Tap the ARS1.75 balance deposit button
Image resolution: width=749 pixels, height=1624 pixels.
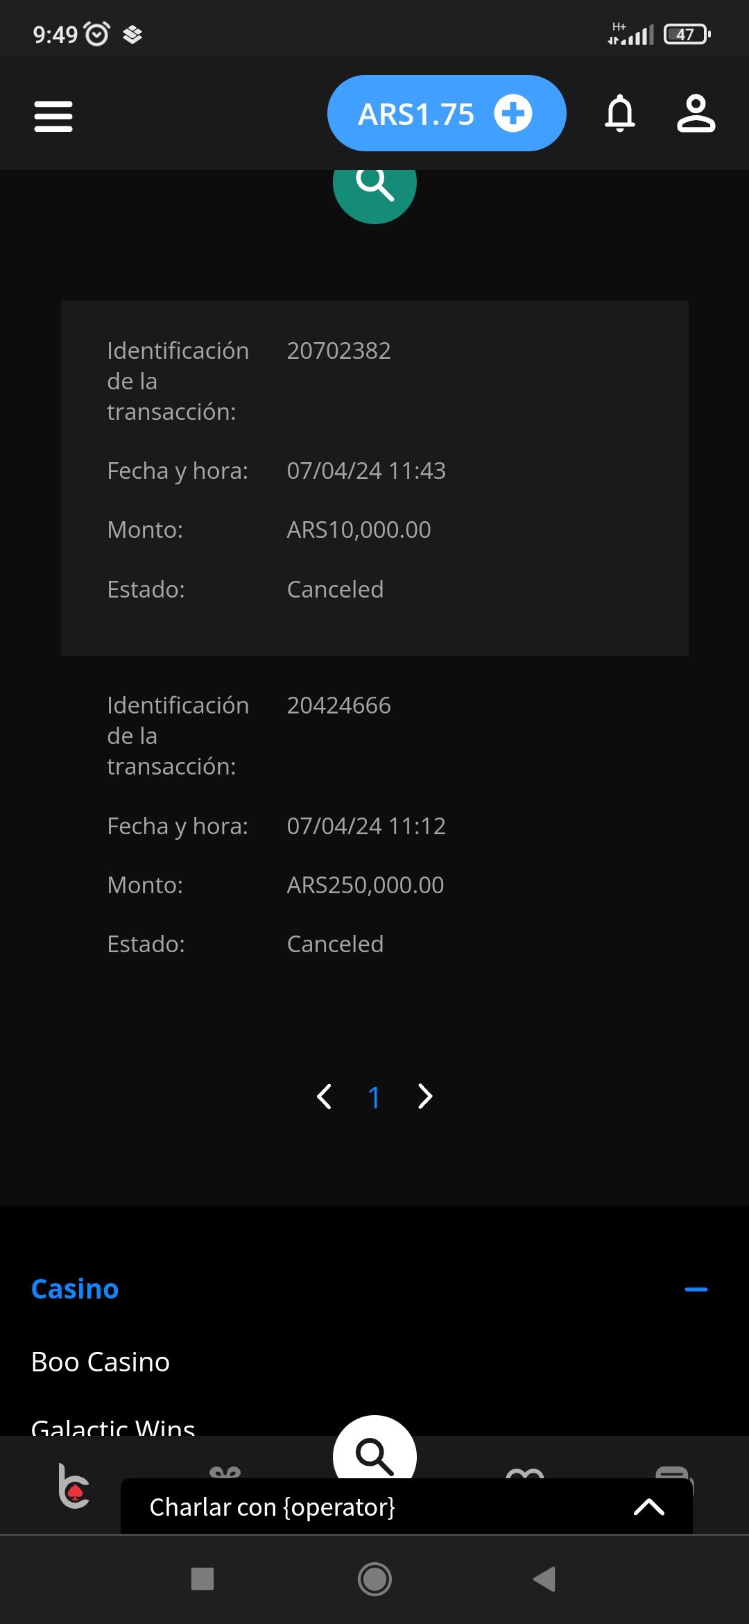446,114
